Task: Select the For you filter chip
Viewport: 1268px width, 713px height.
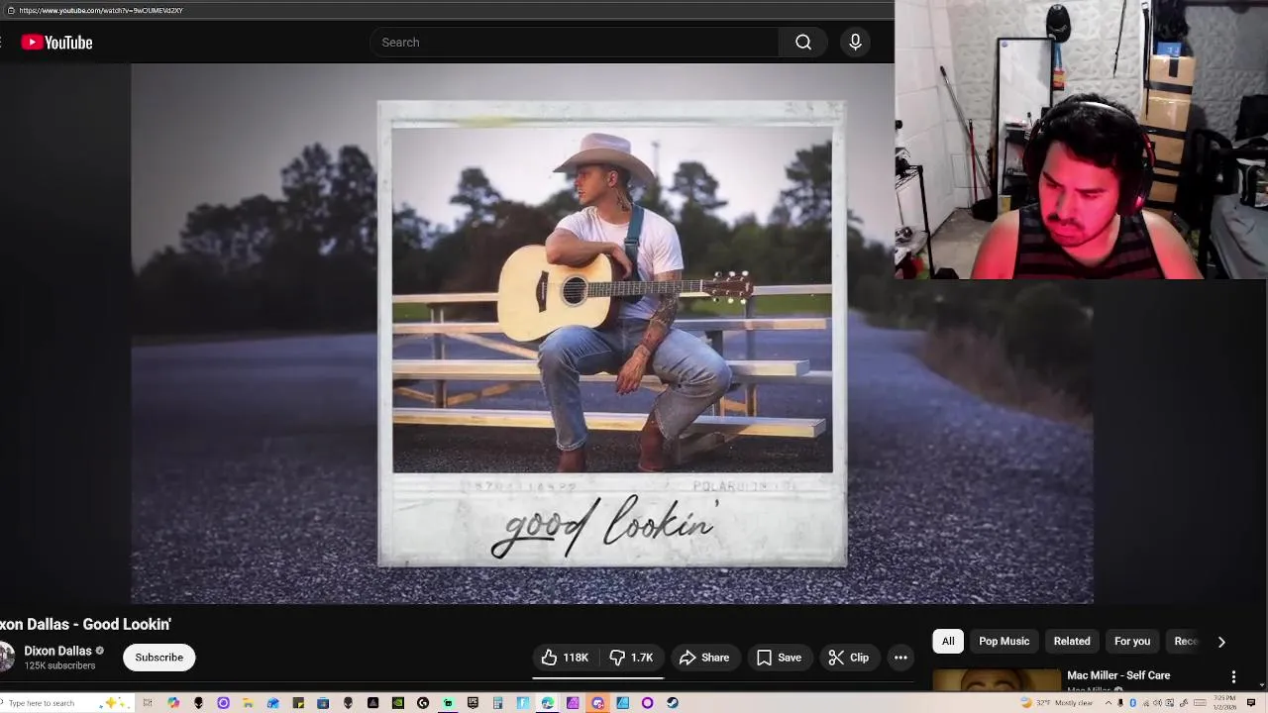Action: click(1132, 642)
